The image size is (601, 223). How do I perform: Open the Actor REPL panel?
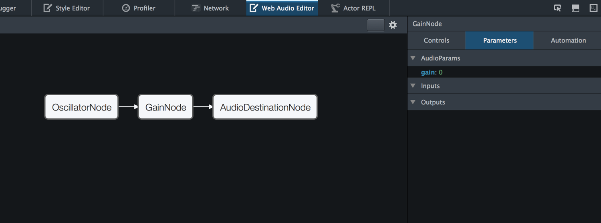point(353,8)
